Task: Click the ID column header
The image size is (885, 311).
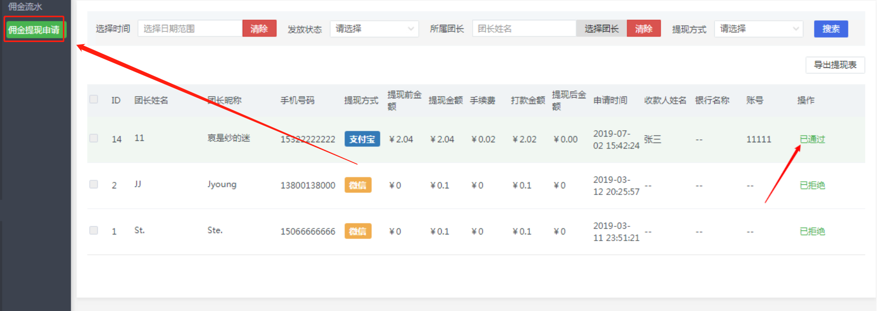Action: click(116, 100)
